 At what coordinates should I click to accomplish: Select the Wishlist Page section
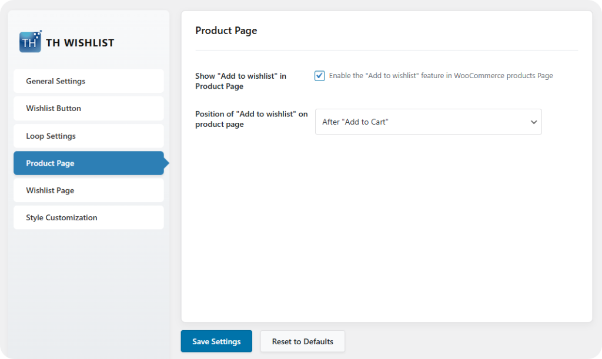click(x=88, y=190)
